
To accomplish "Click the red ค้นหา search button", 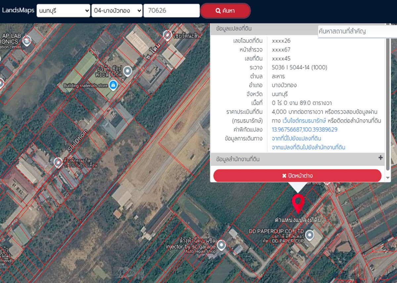I will click(225, 11).
